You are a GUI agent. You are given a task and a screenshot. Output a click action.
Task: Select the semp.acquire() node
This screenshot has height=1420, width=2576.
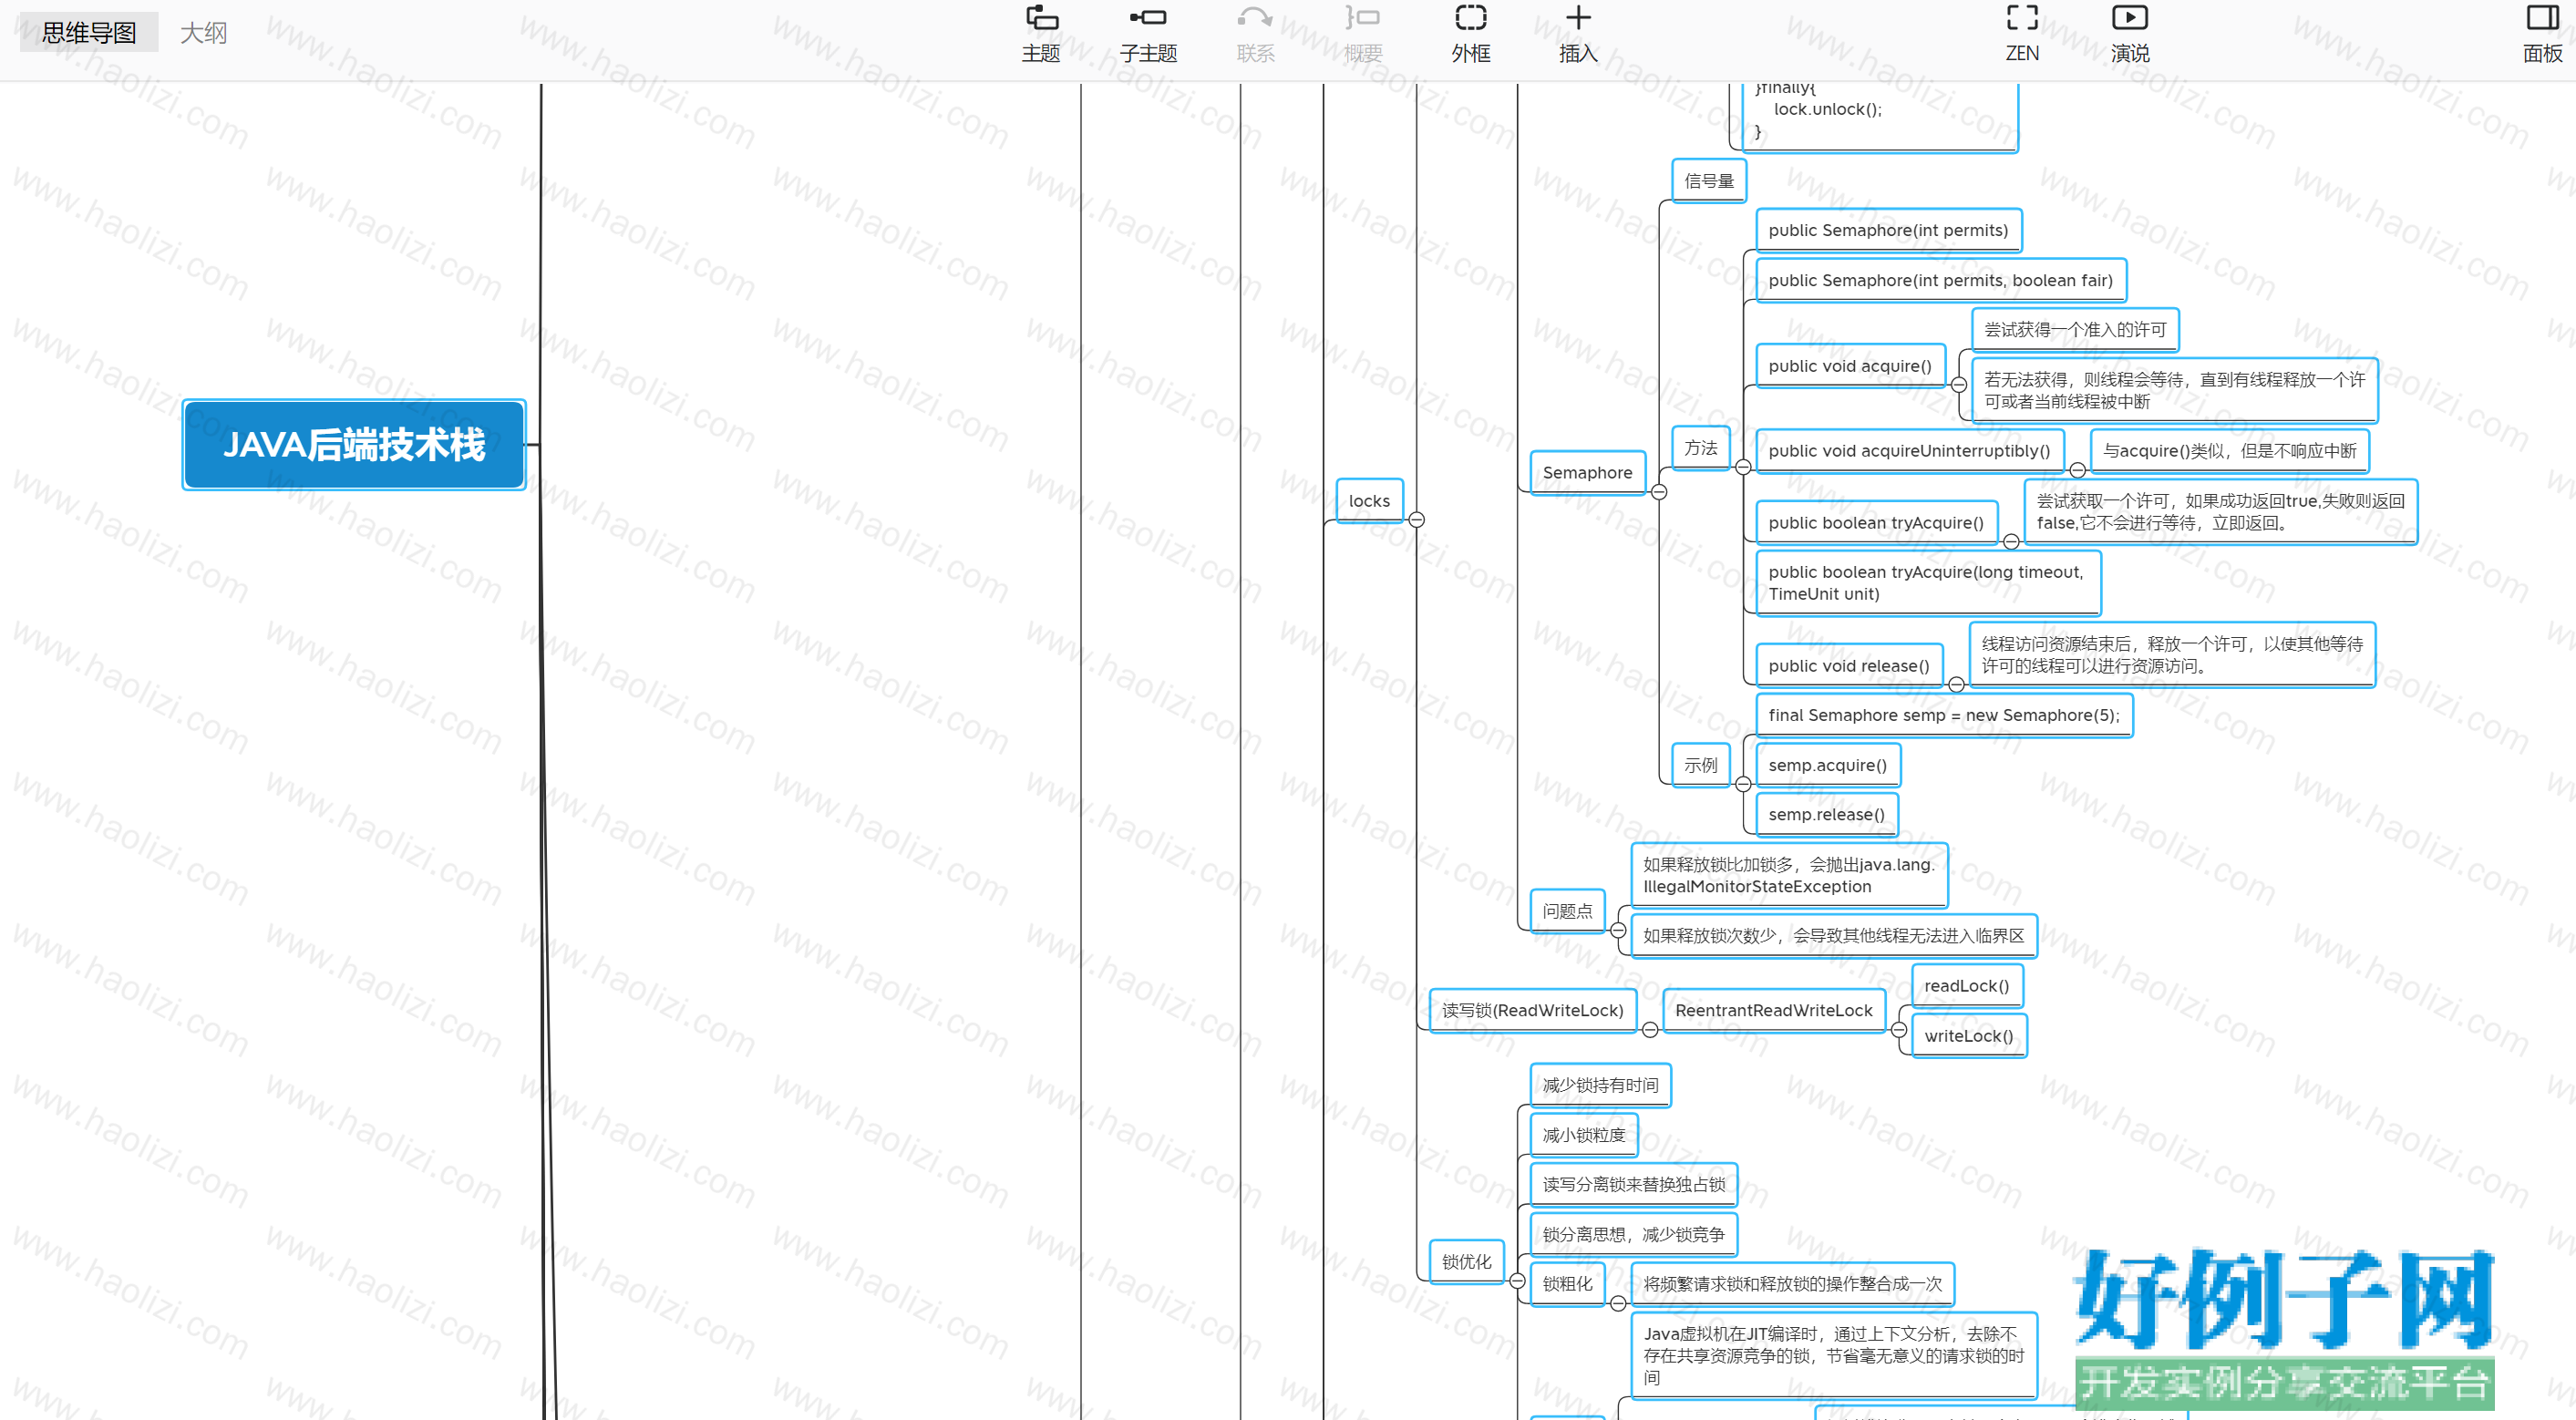[1828, 765]
